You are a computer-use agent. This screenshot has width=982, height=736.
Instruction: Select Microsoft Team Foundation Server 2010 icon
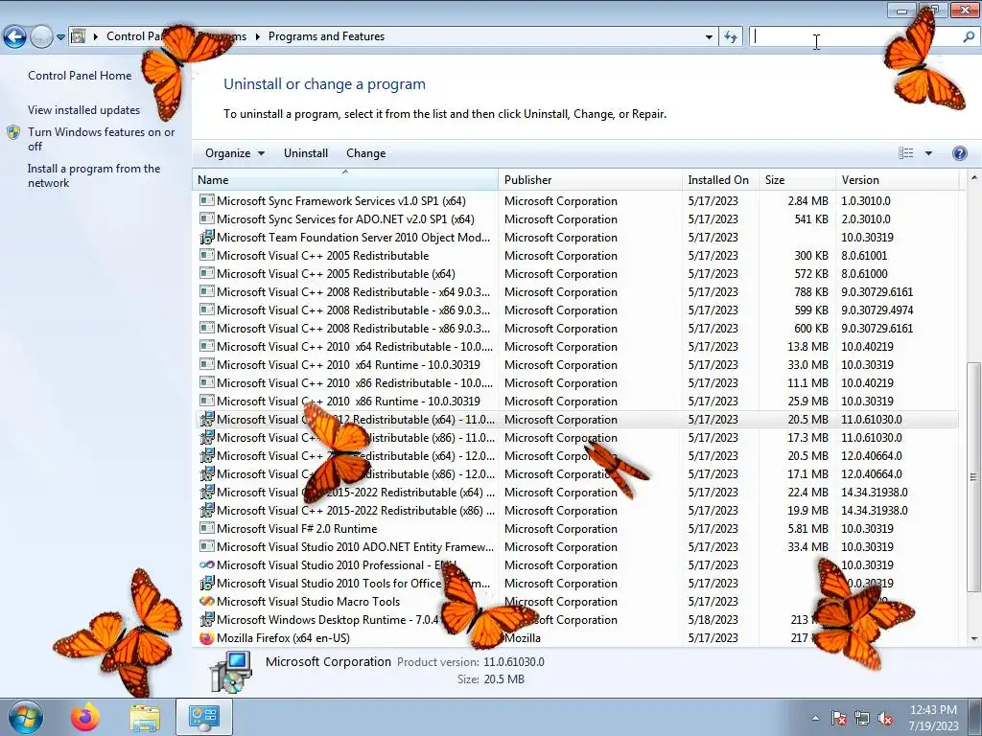207,238
